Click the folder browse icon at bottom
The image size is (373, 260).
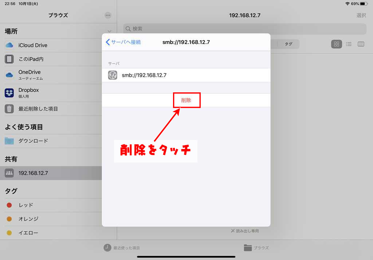(x=248, y=248)
